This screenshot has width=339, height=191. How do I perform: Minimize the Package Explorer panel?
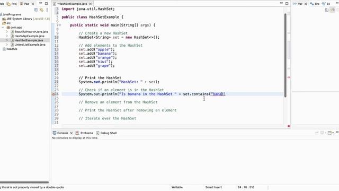tap(40, 3)
